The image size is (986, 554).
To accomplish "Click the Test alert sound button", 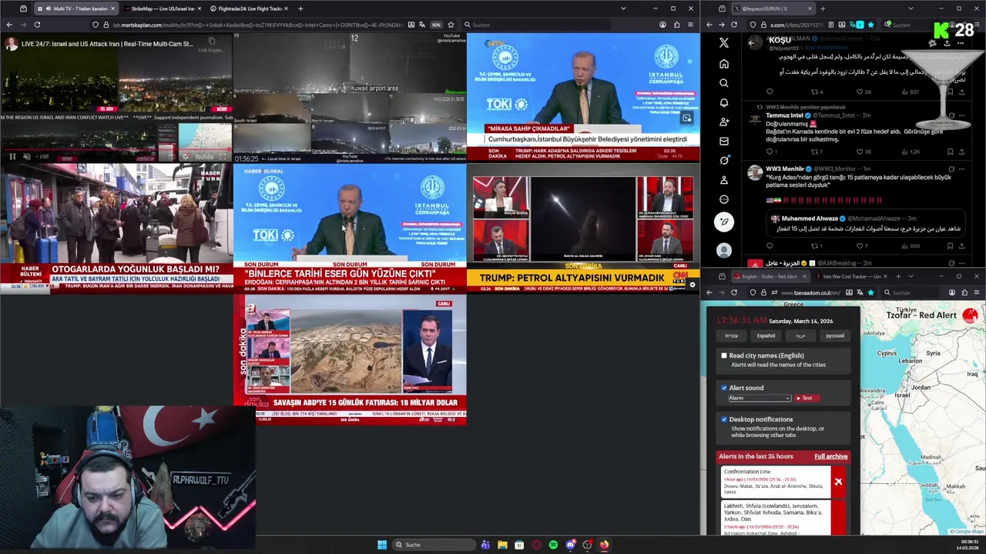I will pyautogui.click(x=807, y=398).
